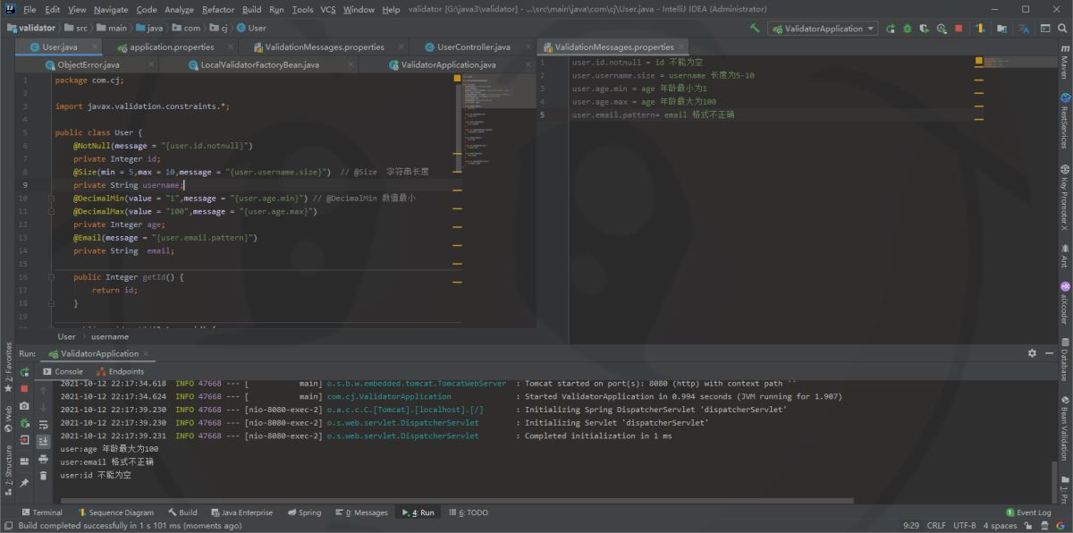The height and width of the screenshot is (533, 1073).
Task: Close the User.java editor tab
Action: pos(96,47)
